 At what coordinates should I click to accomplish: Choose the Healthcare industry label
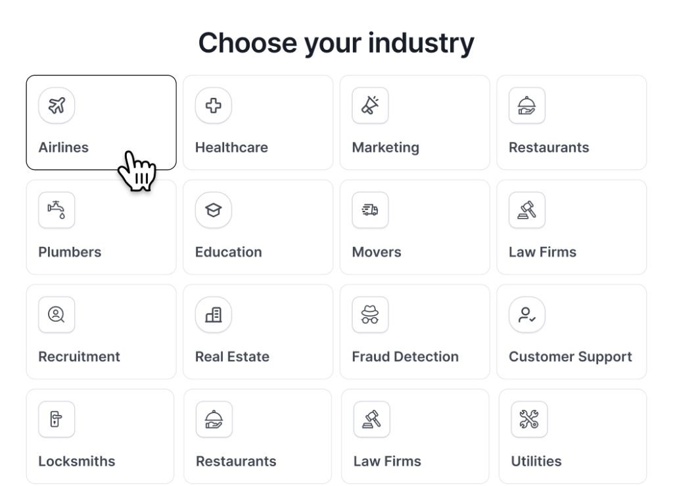point(232,148)
